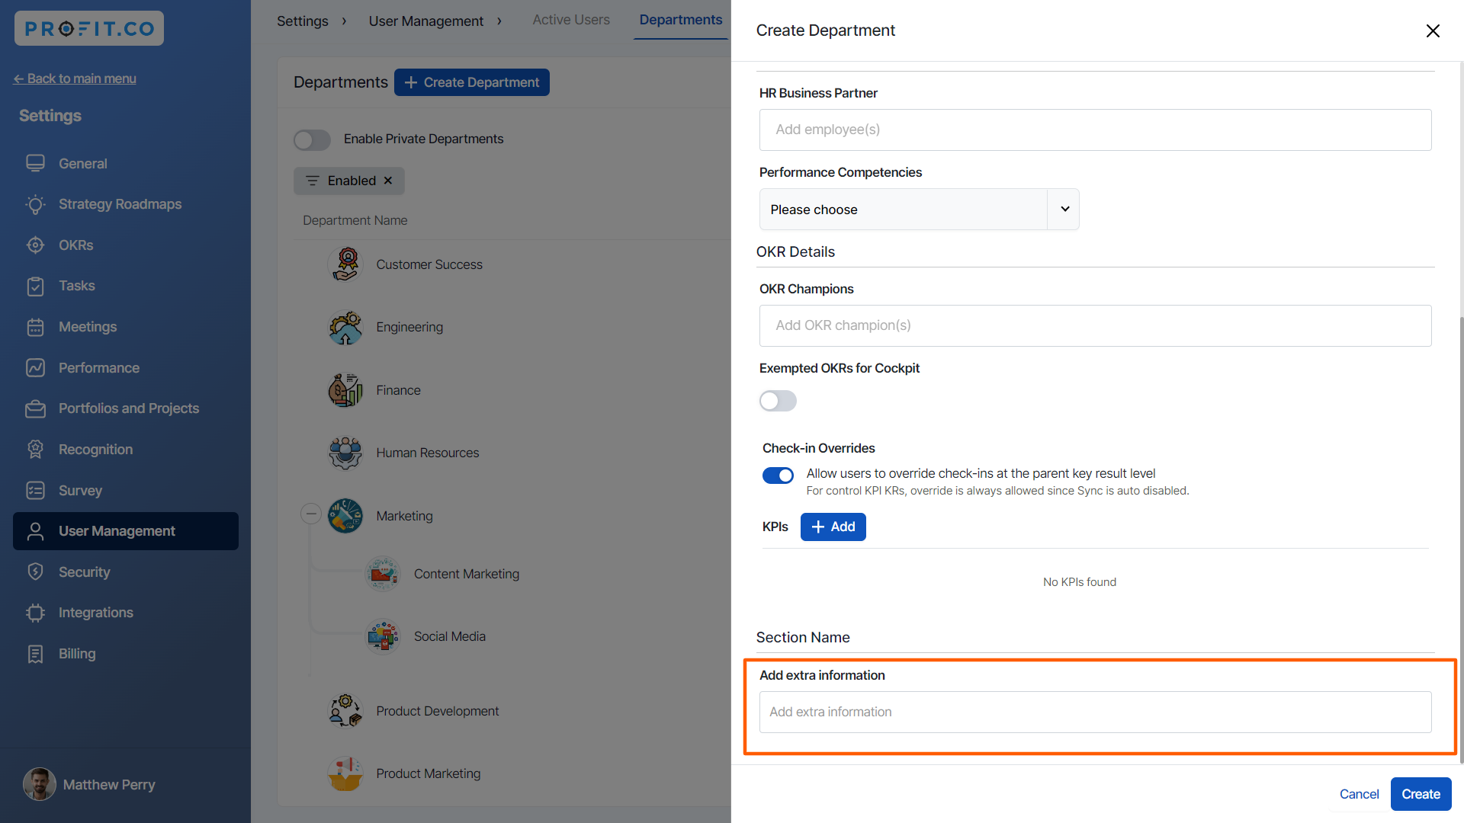Collapse the Marketing department tree
This screenshot has width=1464, height=823.
point(310,514)
